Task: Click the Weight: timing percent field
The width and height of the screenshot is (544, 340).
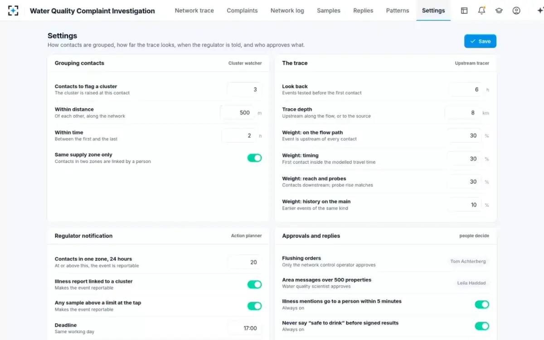Action: [x=464, y=159]
